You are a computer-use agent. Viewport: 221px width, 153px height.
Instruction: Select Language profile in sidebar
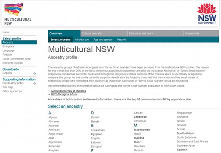(8, 51)
